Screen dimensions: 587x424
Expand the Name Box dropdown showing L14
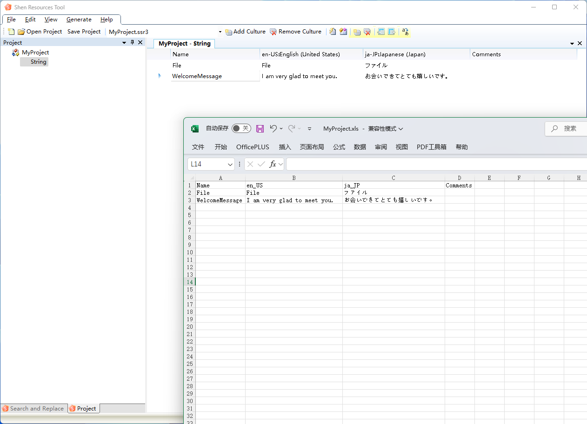coord(230,164)
